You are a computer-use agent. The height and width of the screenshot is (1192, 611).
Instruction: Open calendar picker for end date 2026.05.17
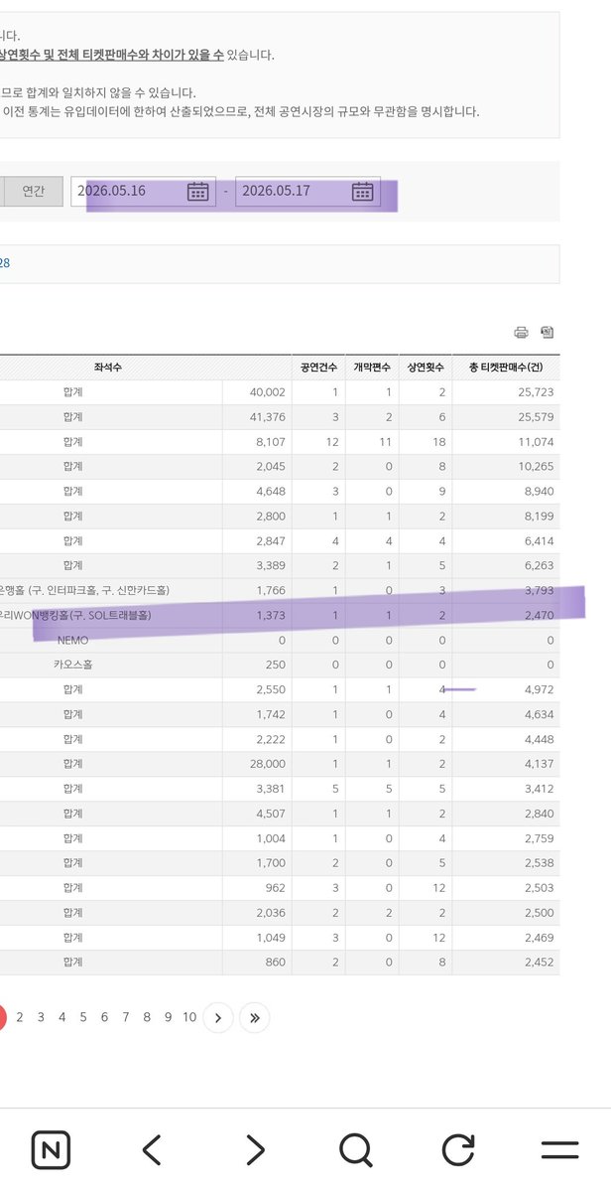click(363, 191)
